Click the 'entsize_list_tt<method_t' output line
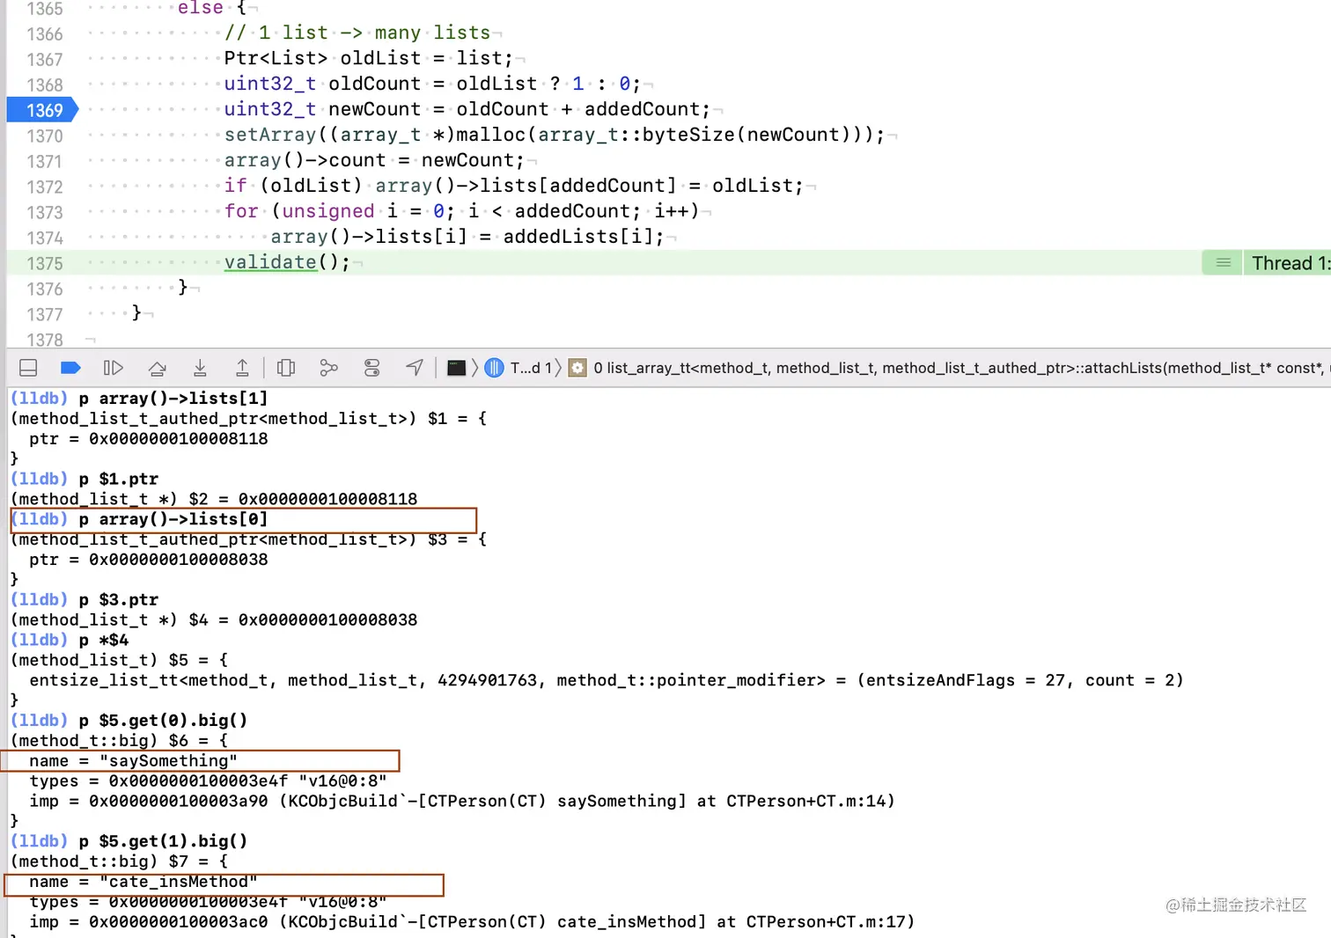 click(607, 680)
